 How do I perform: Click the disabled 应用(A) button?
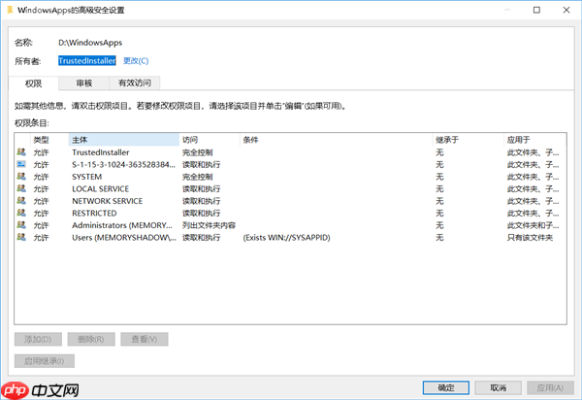(550, 387)
